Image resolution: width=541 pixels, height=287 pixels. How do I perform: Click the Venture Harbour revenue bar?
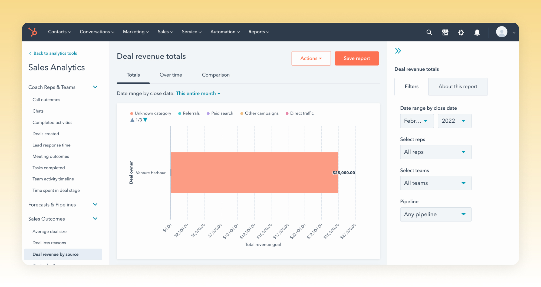tap(254, 172)
